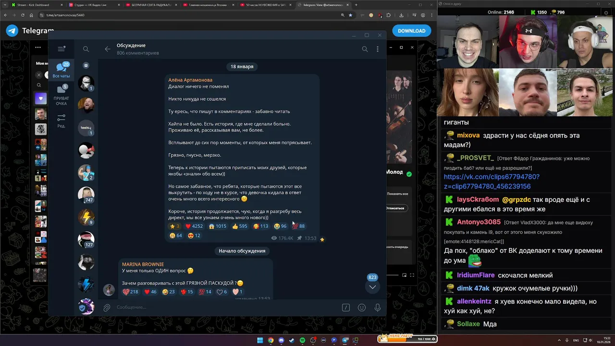
Task: Open the chat avatar with badge 127
Action: point(86,239)
